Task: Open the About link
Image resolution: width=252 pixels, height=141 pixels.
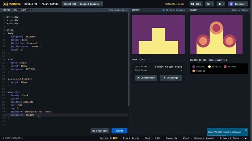Action: 185,138
